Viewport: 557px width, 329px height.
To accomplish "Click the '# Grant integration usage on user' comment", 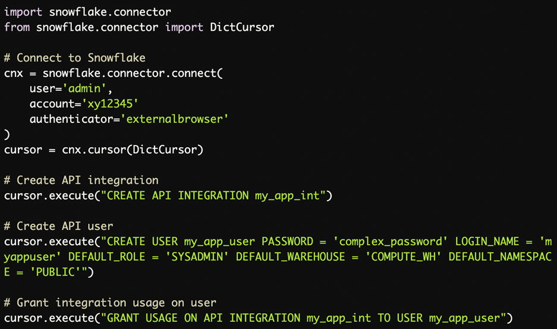I will pyautogui.click(x=110, y=303).
